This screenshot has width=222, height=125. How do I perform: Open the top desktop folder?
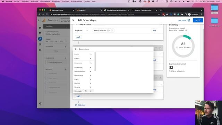[x=214, y=9]
